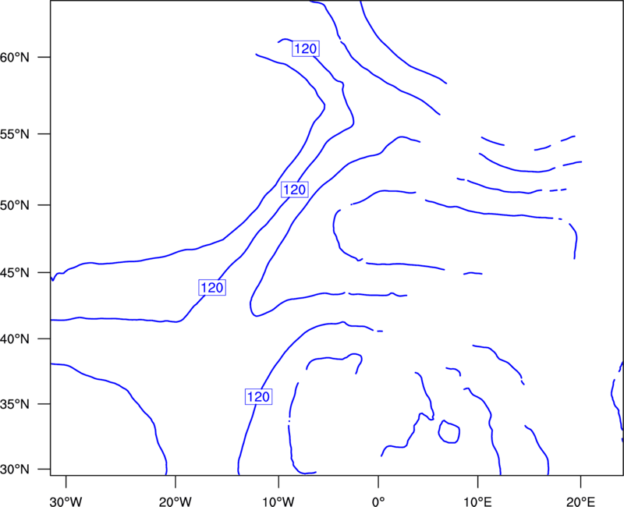This screenshot has width=624, height=507.
Task: Click the 30°N latitude axis label
Action: point(15,470)
